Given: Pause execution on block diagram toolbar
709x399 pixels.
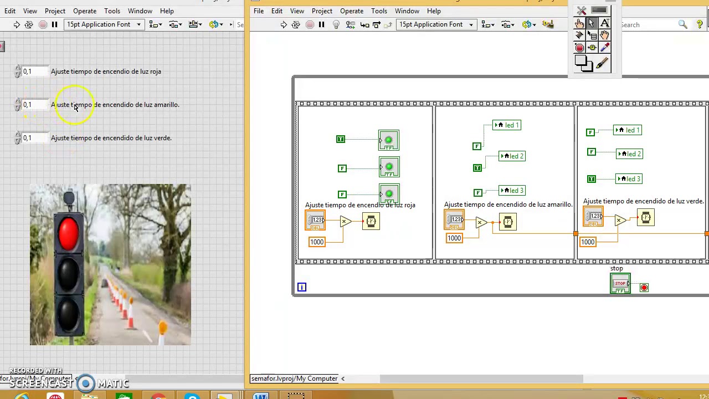Looking at the screenshot, I should tap(322, 24).
